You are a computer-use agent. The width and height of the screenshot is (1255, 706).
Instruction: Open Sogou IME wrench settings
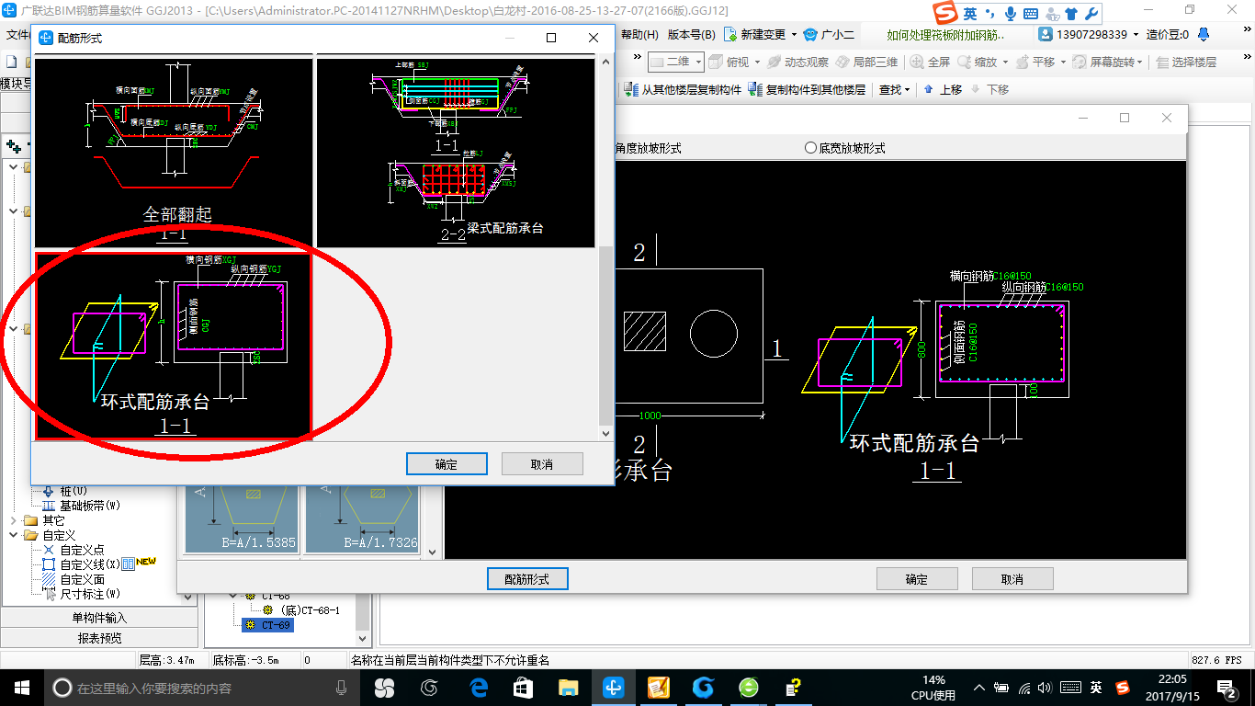pos(1091,14)
